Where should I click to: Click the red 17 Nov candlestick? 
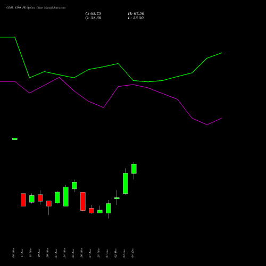(23, 199)
